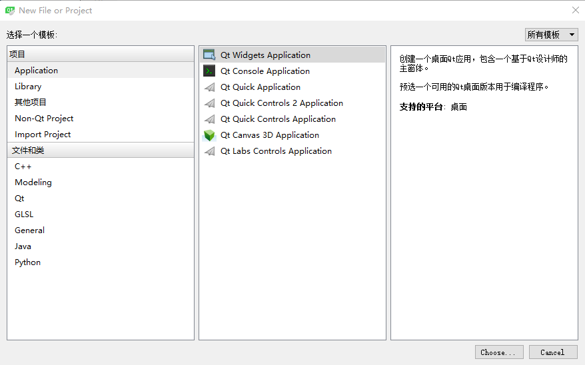This screenshot has height=365, width=585.
Task: Select the Python files category
Action: coord(101,262)
